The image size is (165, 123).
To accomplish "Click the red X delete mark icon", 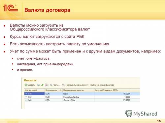I will pos(46,85).
